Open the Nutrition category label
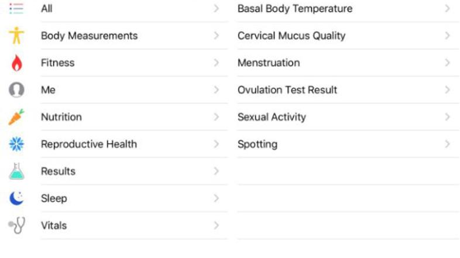Viewport: 460px width, 258px height. coord(61,117)
